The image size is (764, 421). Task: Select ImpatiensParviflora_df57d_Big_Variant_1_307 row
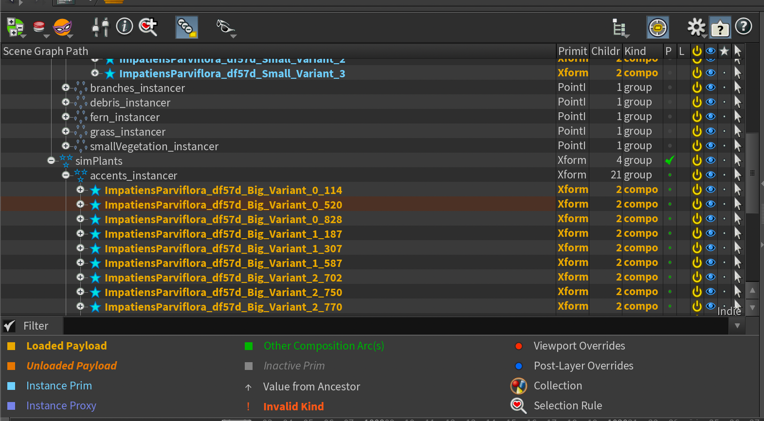click(223, 248)
